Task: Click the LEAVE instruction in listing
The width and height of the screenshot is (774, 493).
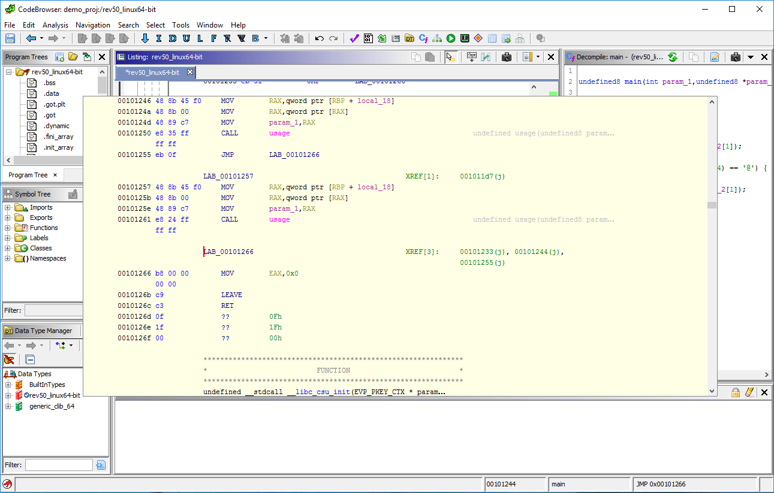Action: [231, 295]
